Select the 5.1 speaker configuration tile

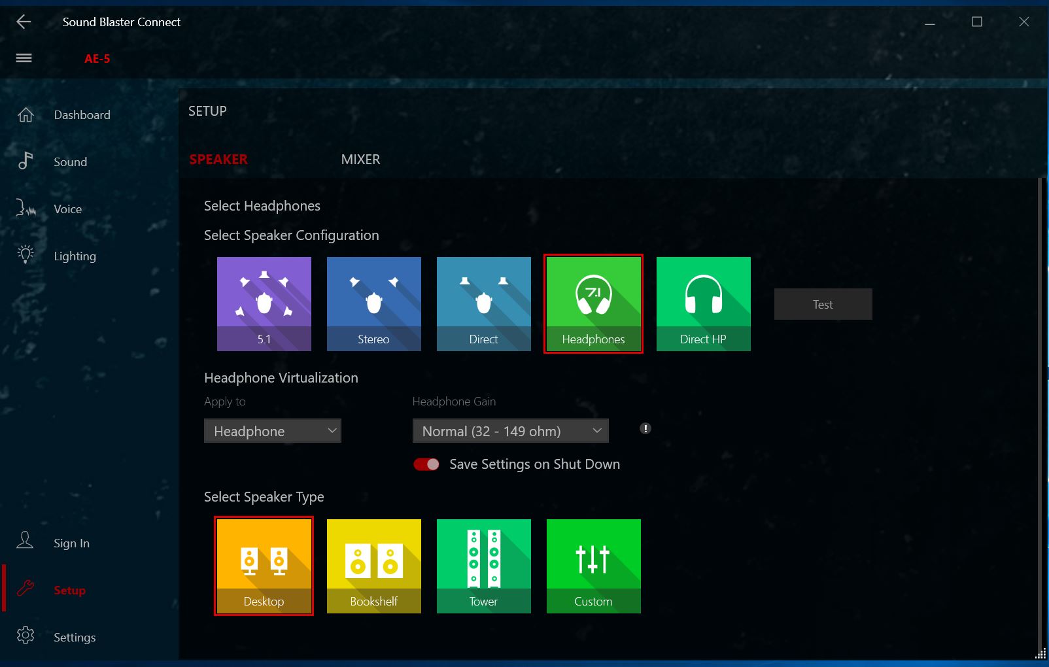[x=264, y=304]
